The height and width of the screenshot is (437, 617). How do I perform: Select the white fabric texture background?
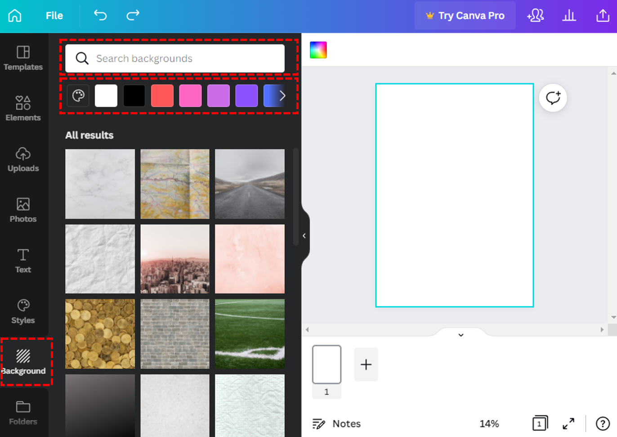(x=250, y=405)
